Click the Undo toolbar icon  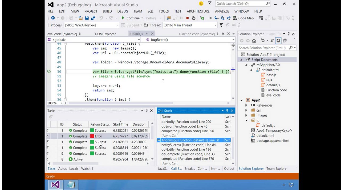coord(101,18)
